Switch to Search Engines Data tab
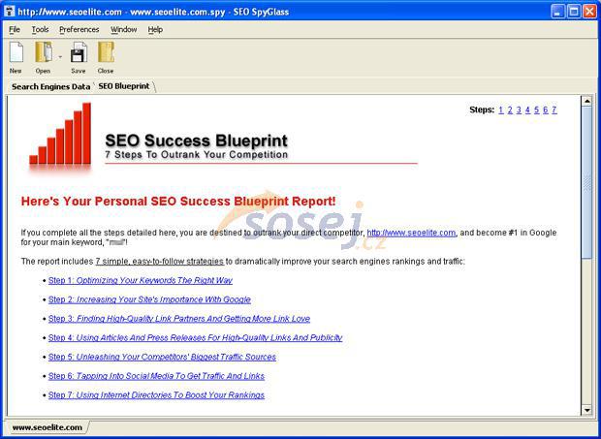Viewport: 601px width, 439px height. click(x=50, y=86)
